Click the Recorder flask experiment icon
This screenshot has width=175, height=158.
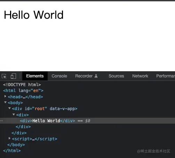96,76
